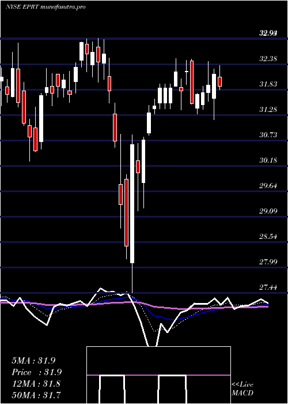Click the Price : 31.9 reading
Viewport: 288px width, 404px height.
(x=37, y=372)
